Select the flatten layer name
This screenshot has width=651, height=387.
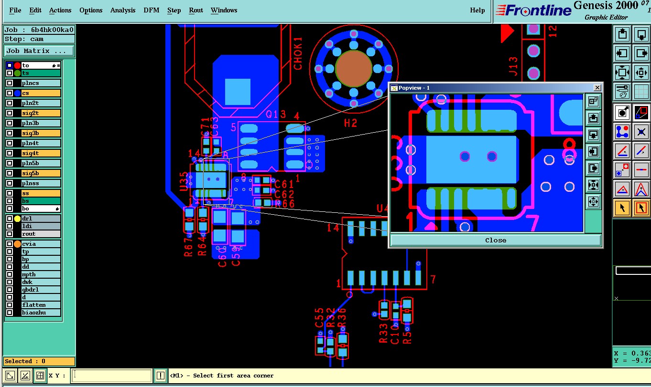click(41, 305)
